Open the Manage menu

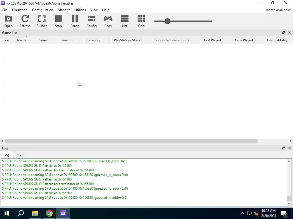[64, 10]
